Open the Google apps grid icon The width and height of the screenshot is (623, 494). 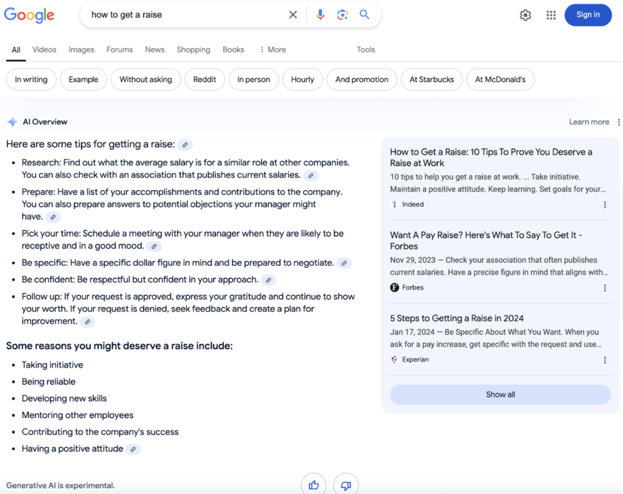click(x=551, y=15)
